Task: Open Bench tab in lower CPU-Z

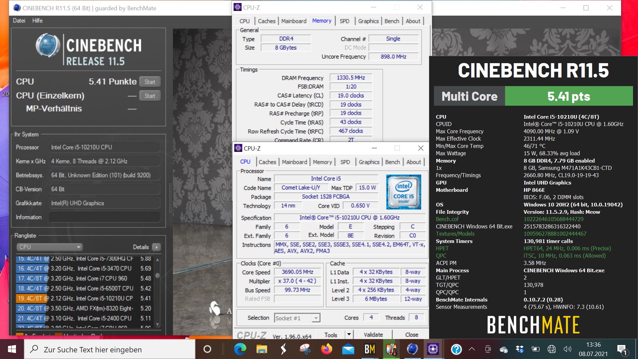Action: click(x=392, y=162)
